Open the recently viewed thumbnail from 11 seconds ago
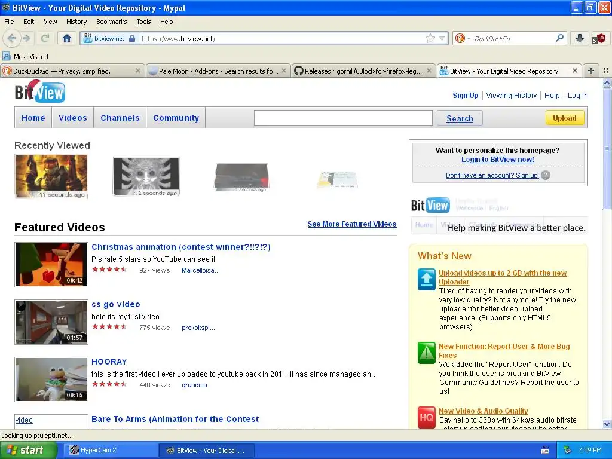Viewport: 612px width, 459px height. point(51,176)
